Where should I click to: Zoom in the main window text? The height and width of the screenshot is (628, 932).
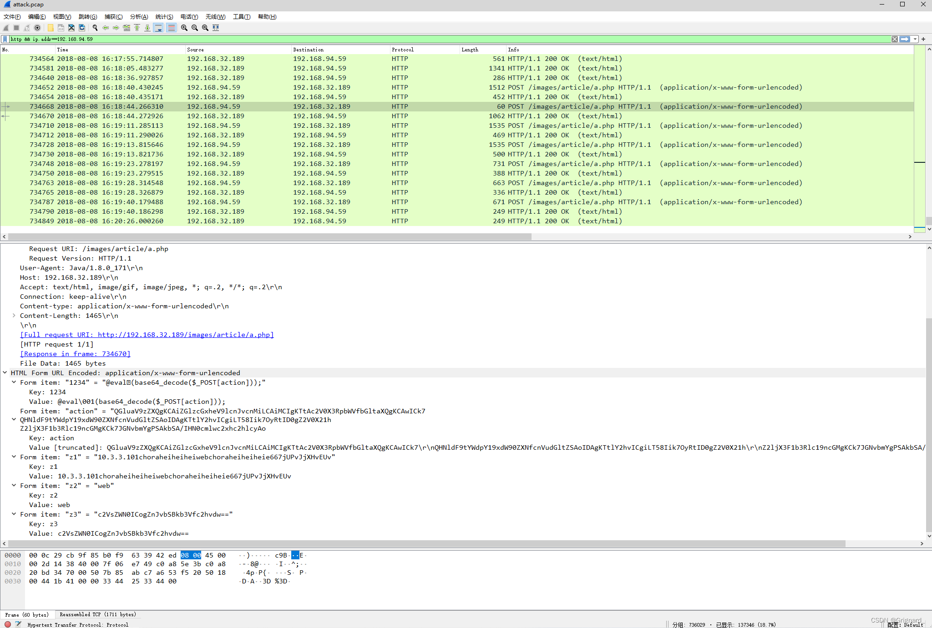tap(184, 28)
